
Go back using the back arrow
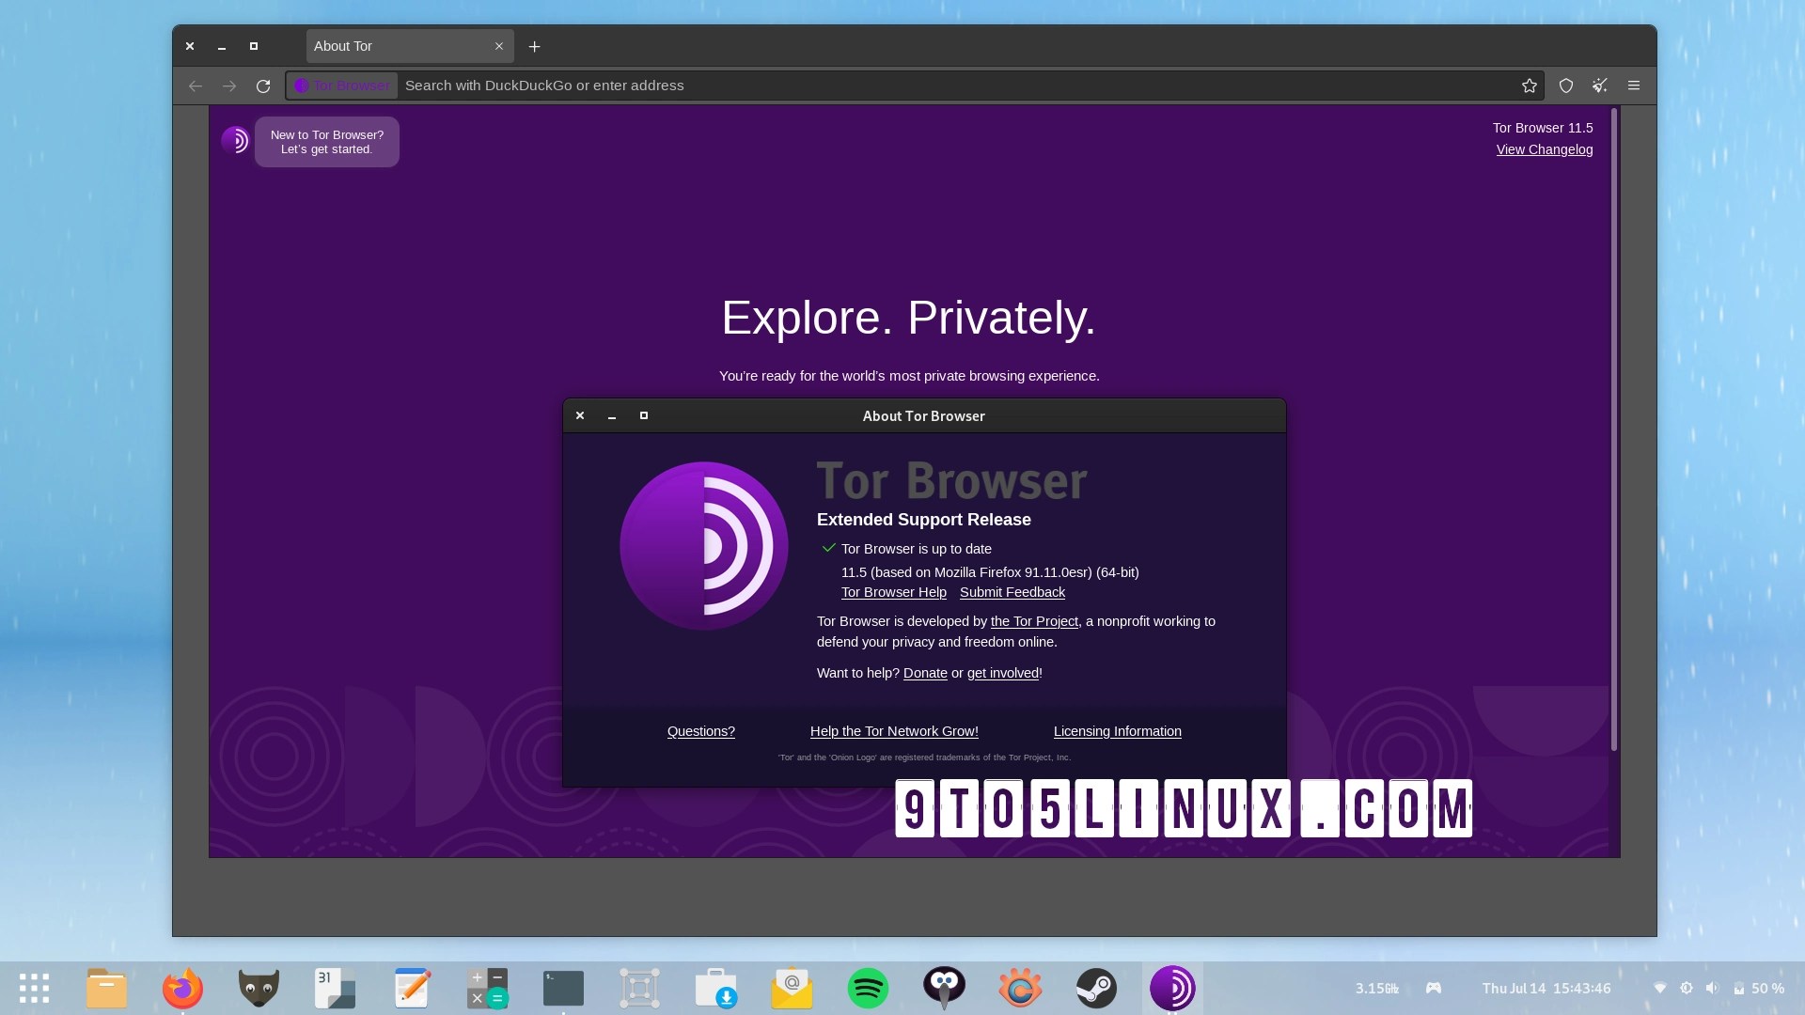(x=196, y=85)
